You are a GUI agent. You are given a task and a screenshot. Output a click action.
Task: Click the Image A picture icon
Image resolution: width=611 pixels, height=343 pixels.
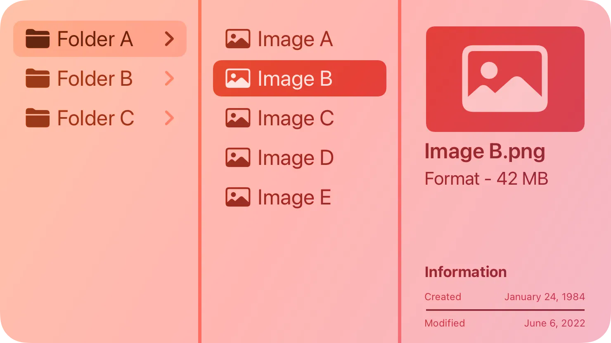point(238,39)
